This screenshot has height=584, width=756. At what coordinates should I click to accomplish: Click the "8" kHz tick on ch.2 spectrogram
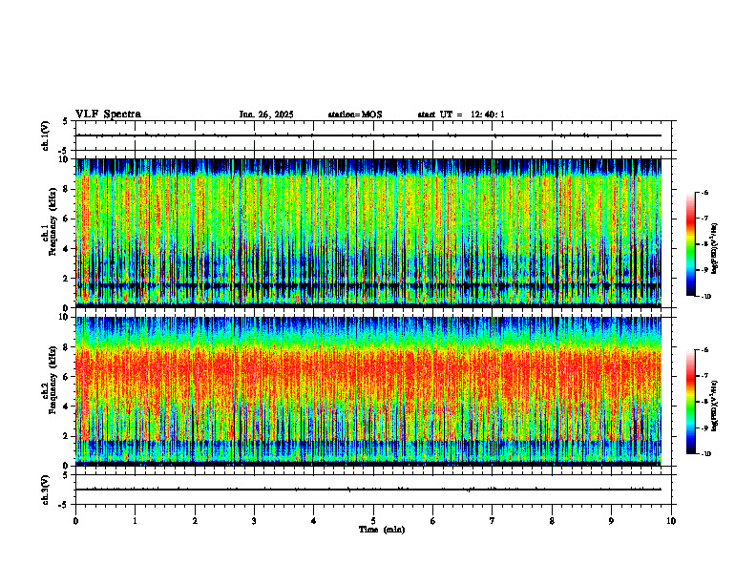(68, 347)
